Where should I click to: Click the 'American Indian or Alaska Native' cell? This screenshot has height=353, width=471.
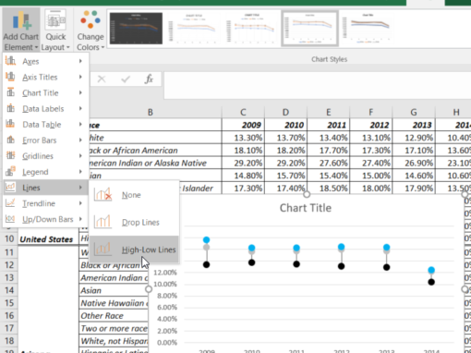pos(155,163)
